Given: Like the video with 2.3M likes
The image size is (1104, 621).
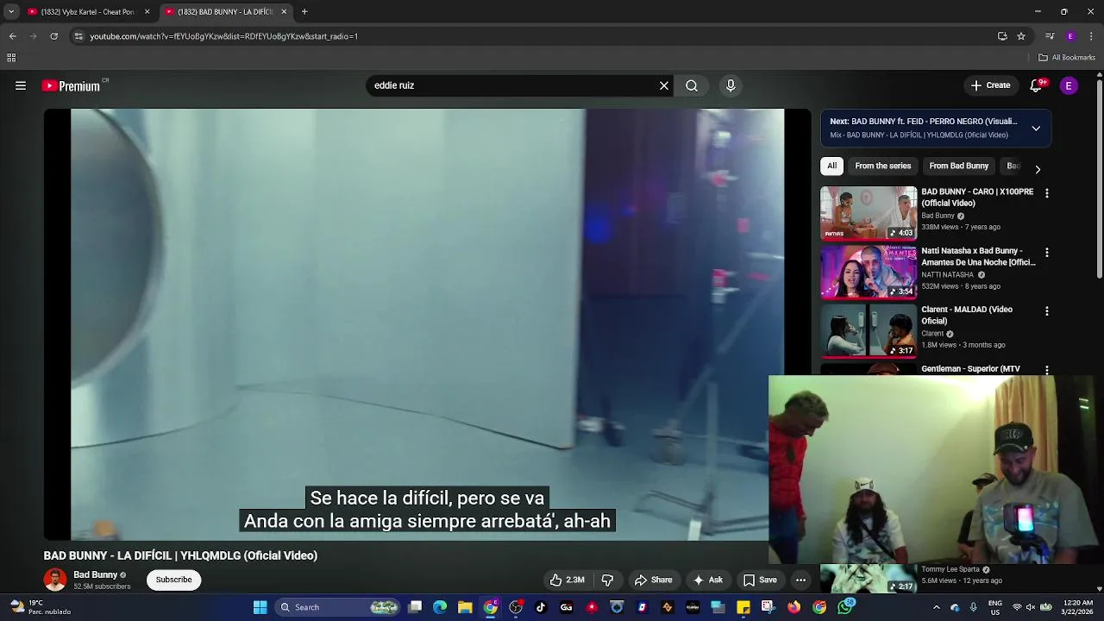Looking at the screenshot, I should click(x=568, y=580).
